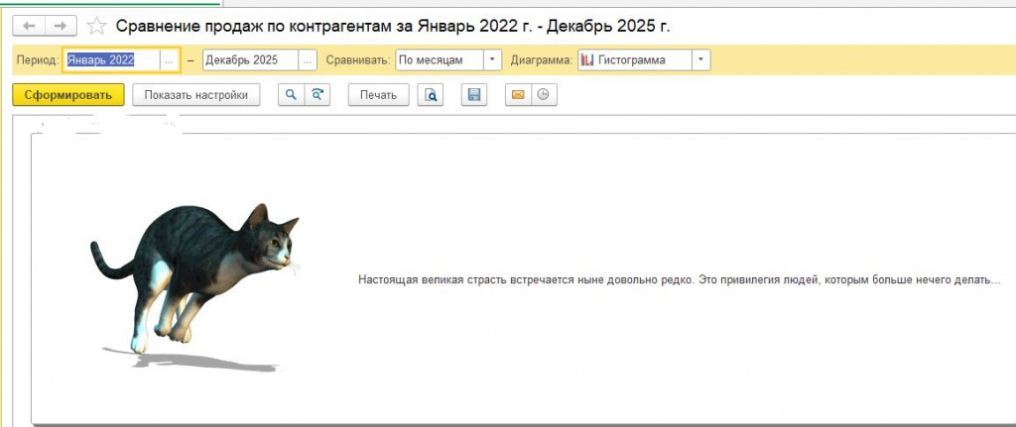
Task: Expand the Сравнивать dropdown arrow
Action: (492, 59)
